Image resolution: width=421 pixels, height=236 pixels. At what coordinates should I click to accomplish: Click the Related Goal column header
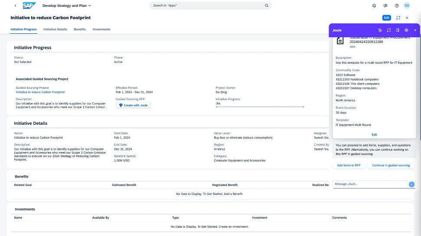tap(23, 185)
